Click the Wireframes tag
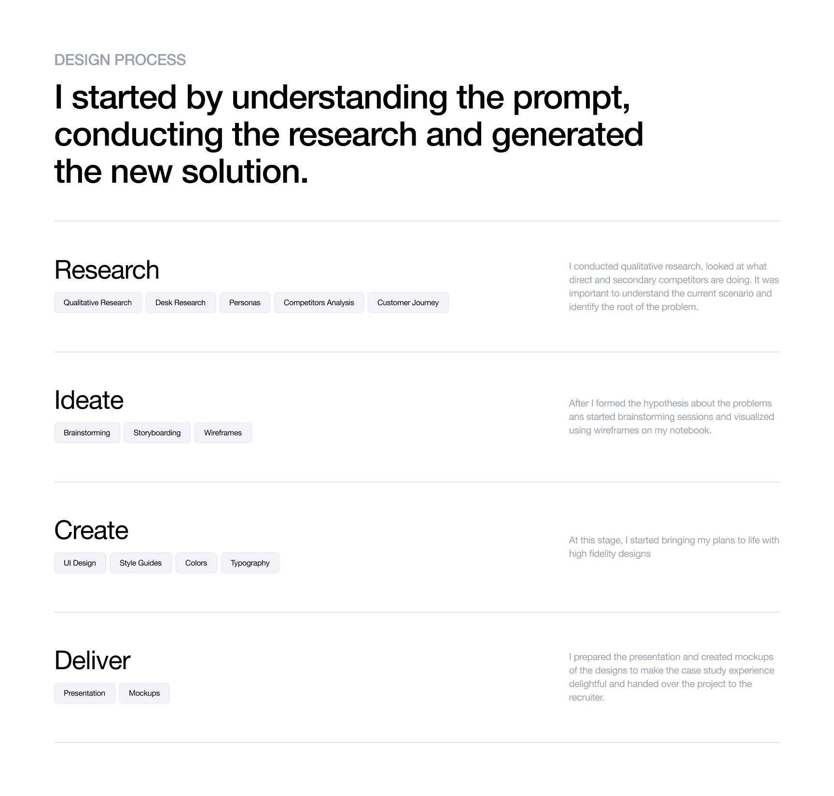 [223, 432]
